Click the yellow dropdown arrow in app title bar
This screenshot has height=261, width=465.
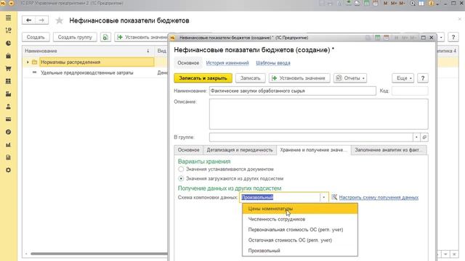(12, 3)
